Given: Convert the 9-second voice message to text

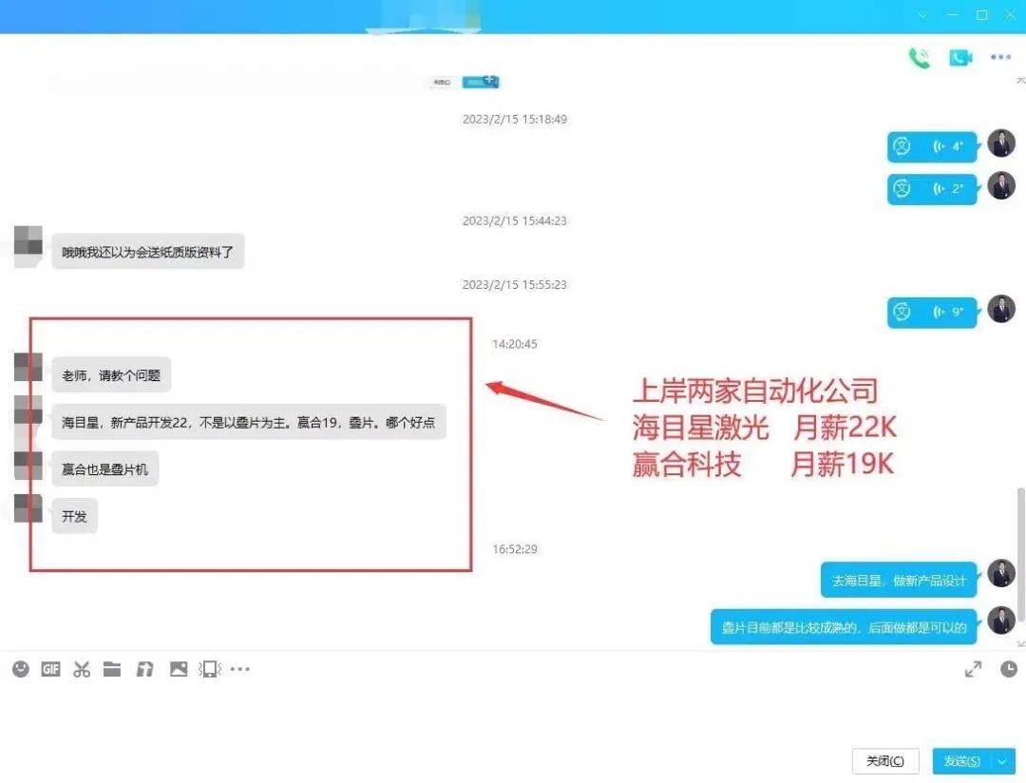Looking at the screenshot, I should [902, 313].
